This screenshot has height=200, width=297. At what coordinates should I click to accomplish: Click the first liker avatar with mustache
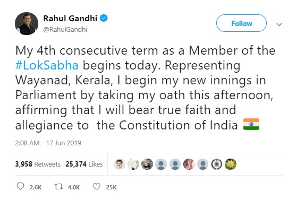120,164
